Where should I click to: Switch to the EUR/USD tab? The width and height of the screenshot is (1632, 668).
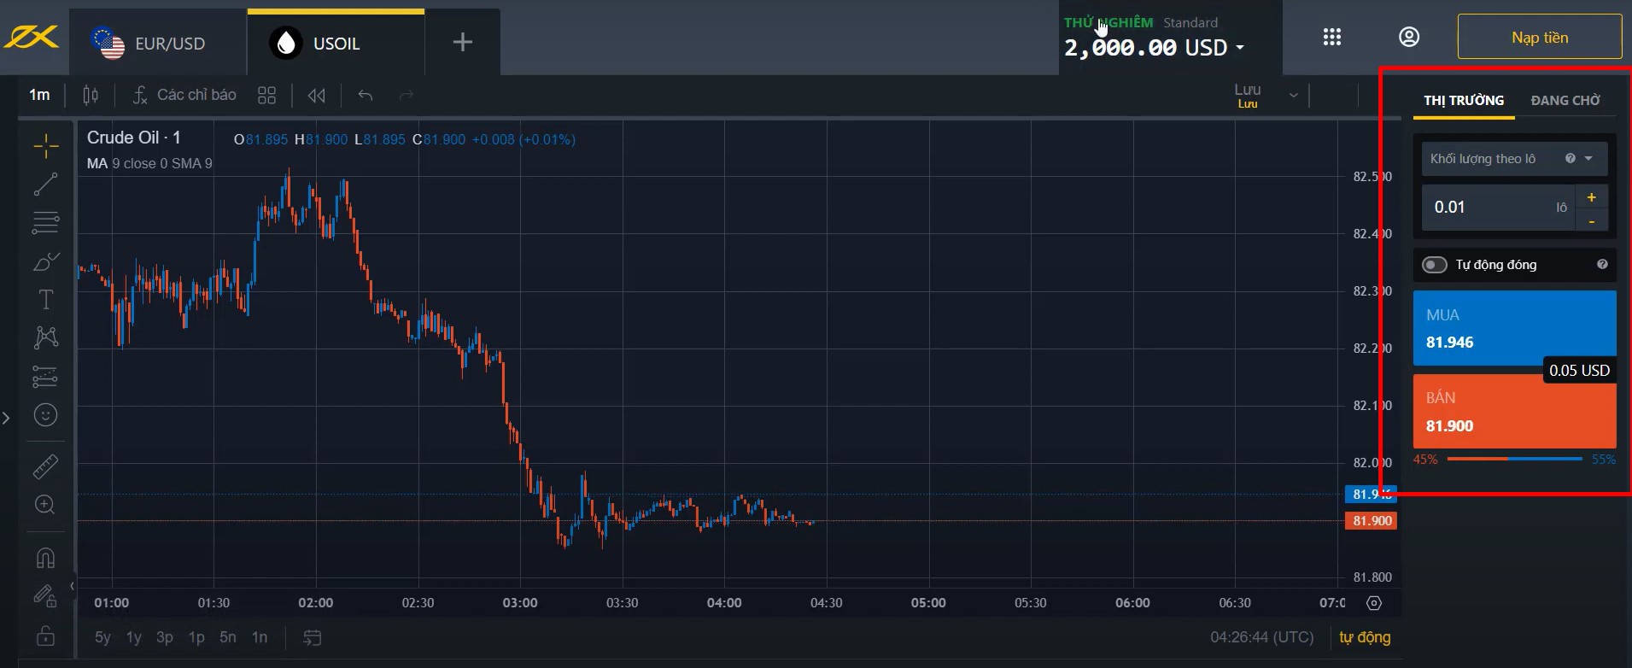[157, 43]
